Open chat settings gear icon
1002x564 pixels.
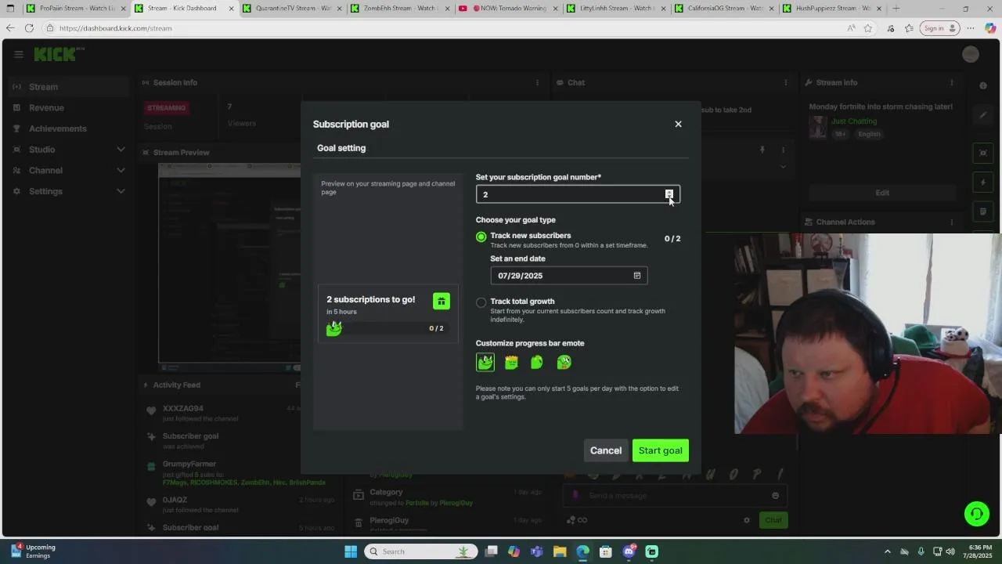pos(747,520)
